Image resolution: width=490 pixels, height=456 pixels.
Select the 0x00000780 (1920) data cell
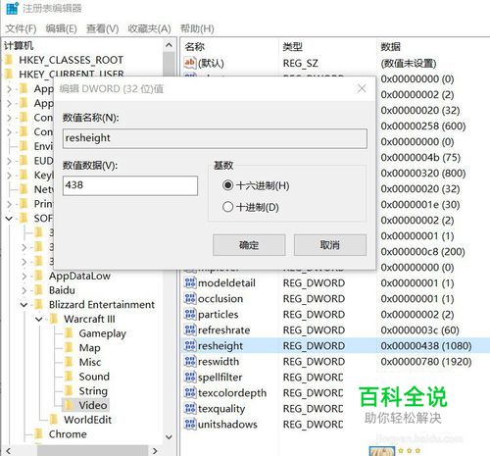pyautogui.click(x=426, y=362)
